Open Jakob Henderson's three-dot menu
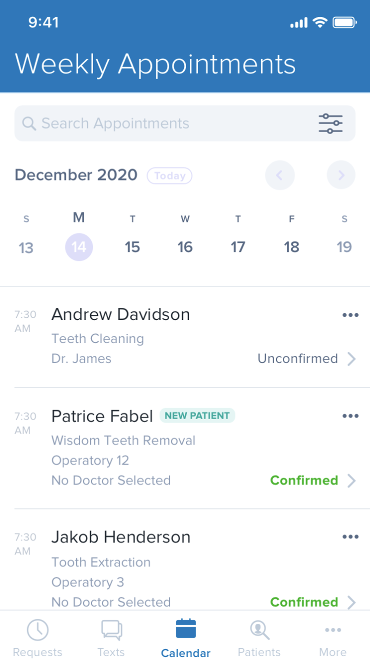The height and width of the screenshot is (665, 370). click(350, 537)
